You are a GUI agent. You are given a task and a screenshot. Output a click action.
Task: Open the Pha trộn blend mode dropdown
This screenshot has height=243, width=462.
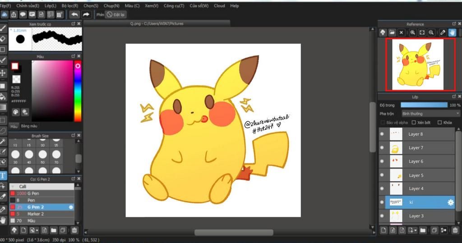431,114
